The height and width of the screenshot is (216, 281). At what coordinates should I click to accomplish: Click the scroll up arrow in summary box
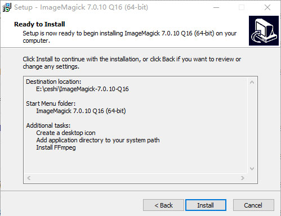click(x=252, y=82)
